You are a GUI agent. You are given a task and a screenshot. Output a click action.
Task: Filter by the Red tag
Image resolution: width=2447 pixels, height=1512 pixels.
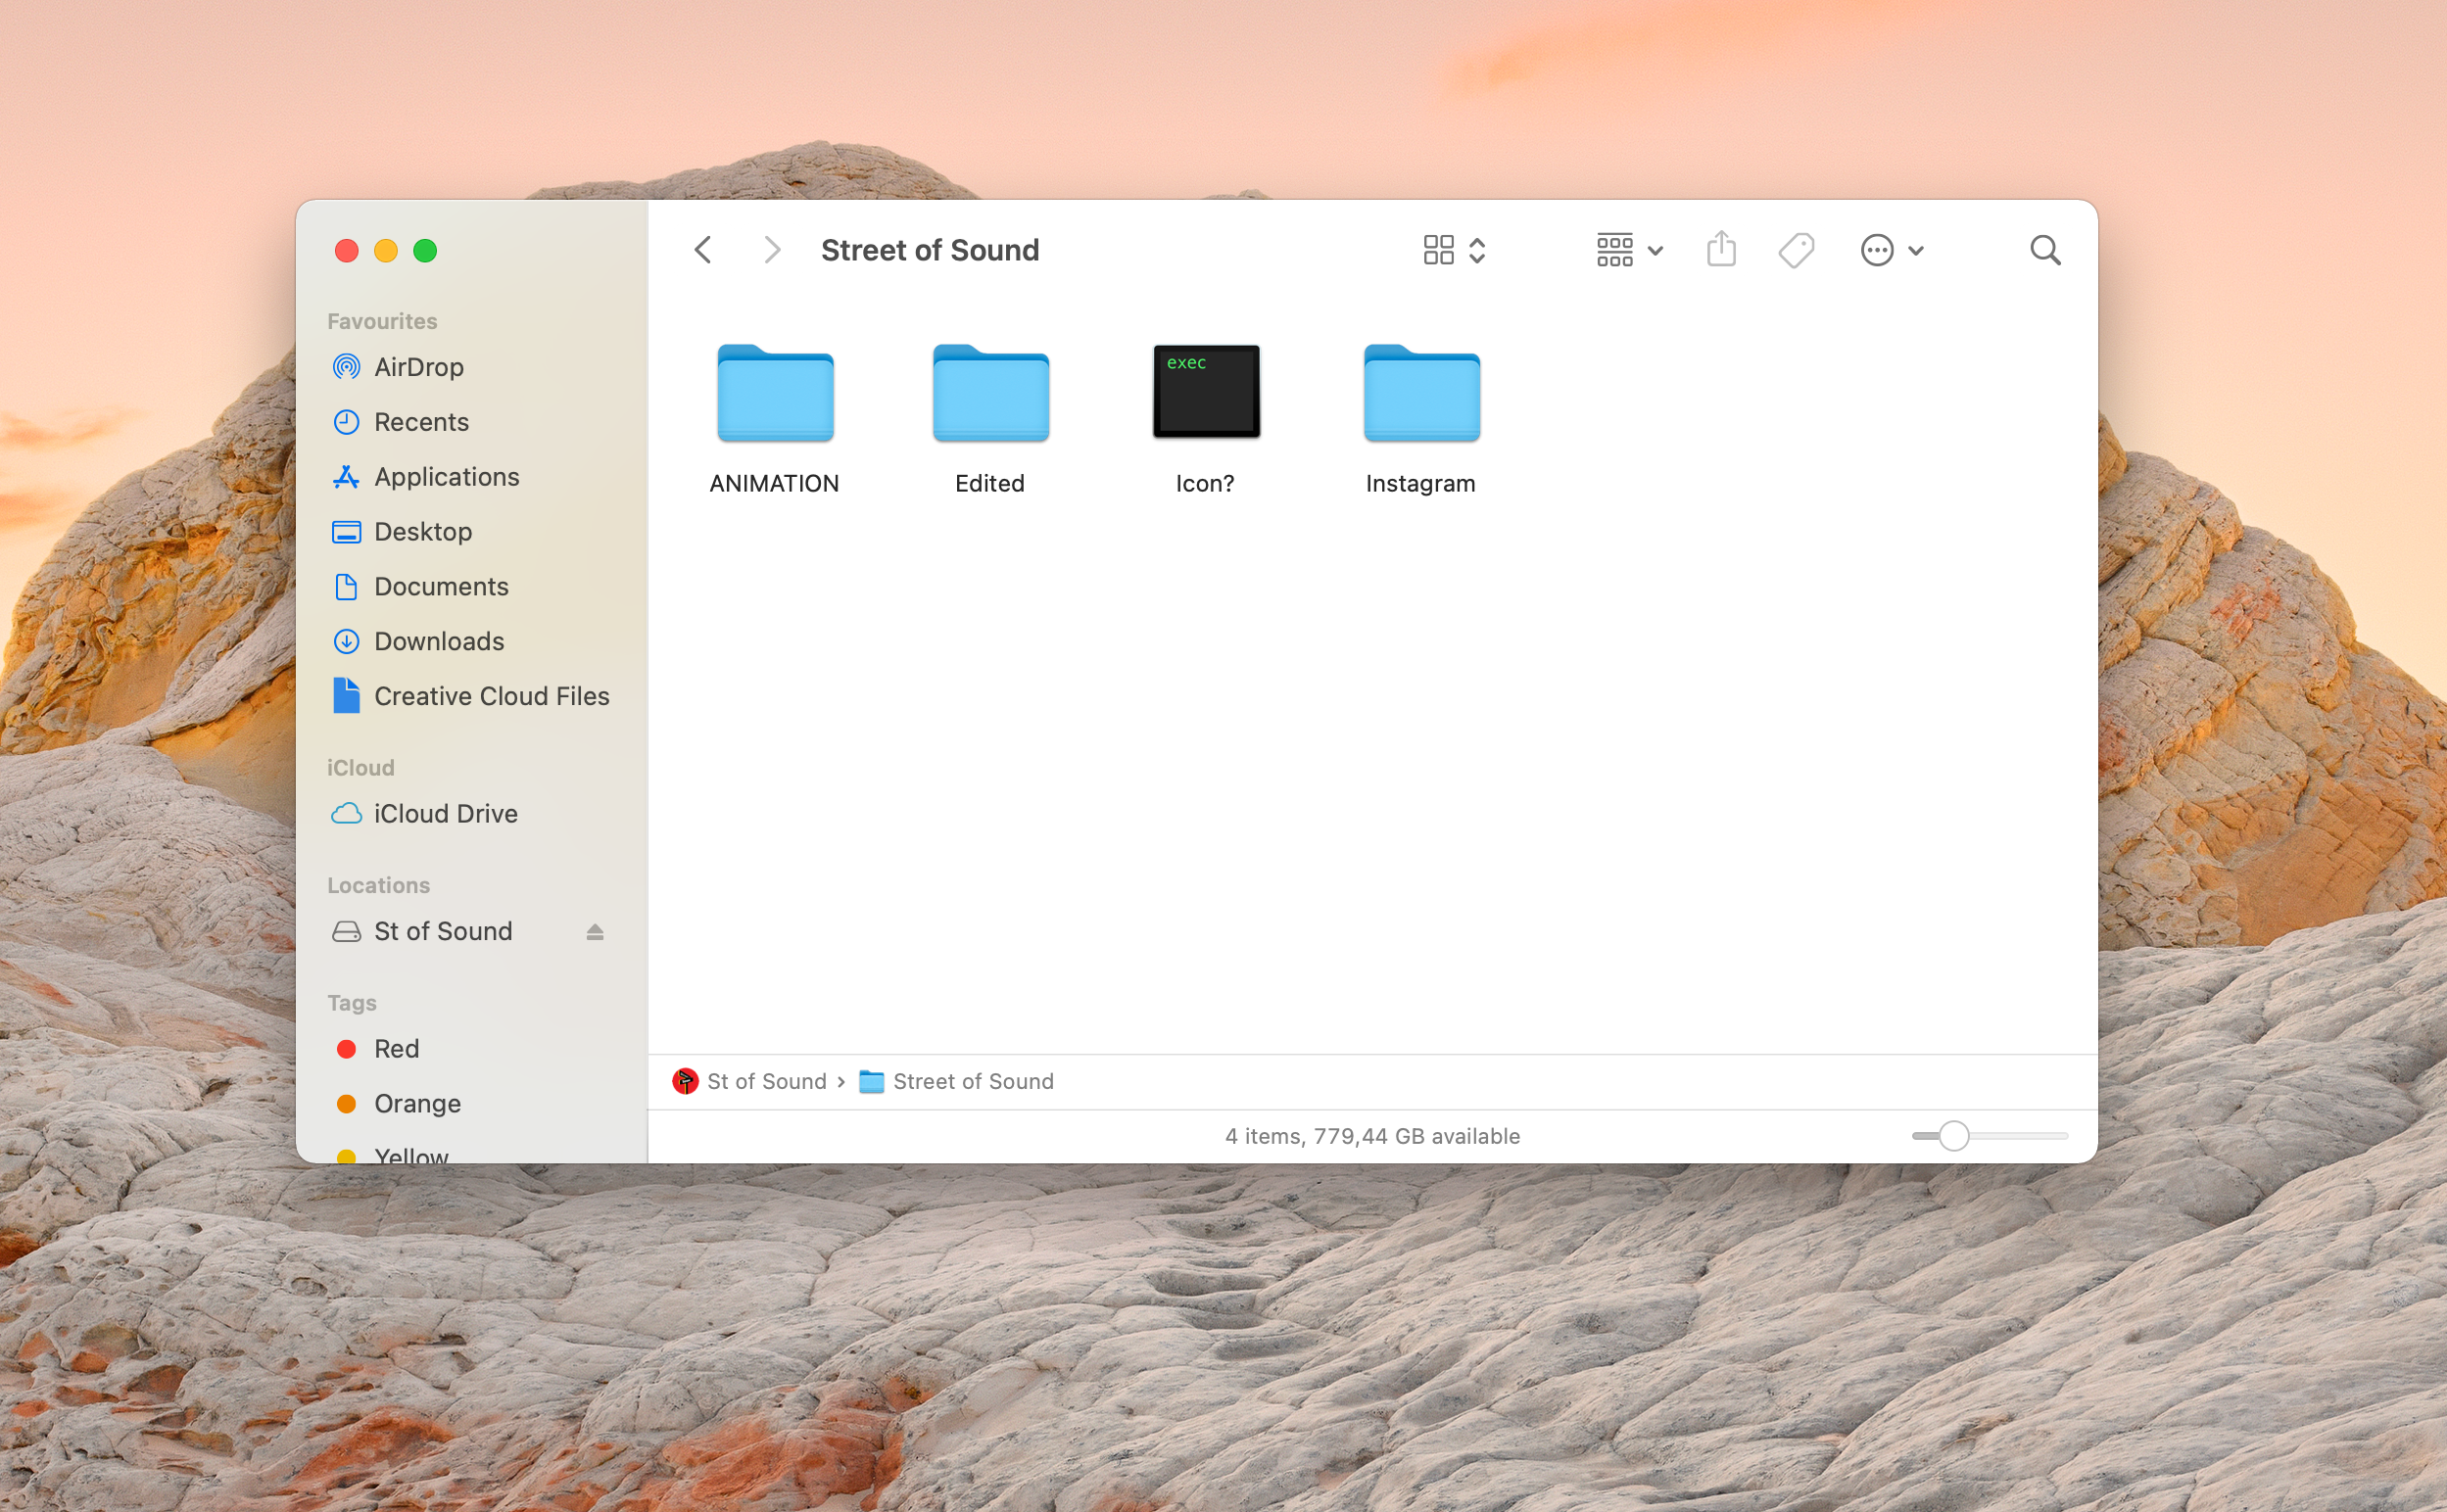(396, 1048)
